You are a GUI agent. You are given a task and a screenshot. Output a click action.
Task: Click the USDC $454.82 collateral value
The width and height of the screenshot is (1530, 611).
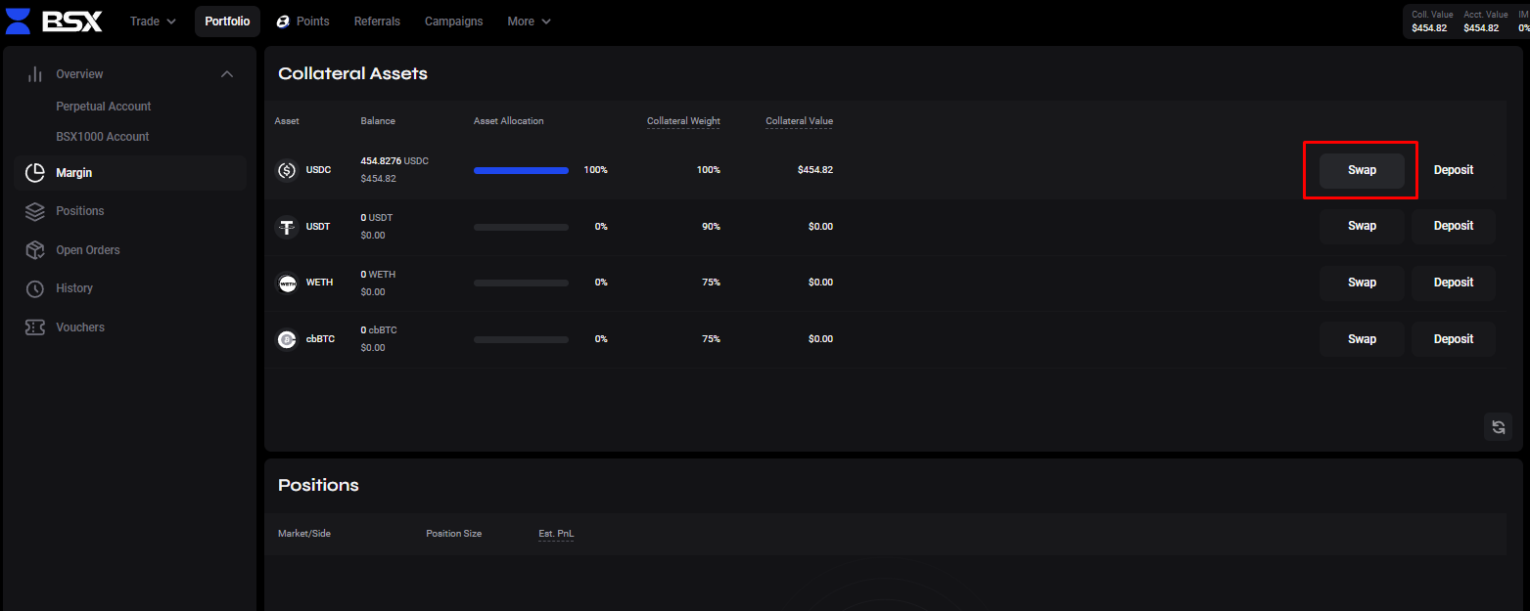click(x=815, y=170)
